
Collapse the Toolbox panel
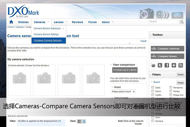(x=151, y=35)
